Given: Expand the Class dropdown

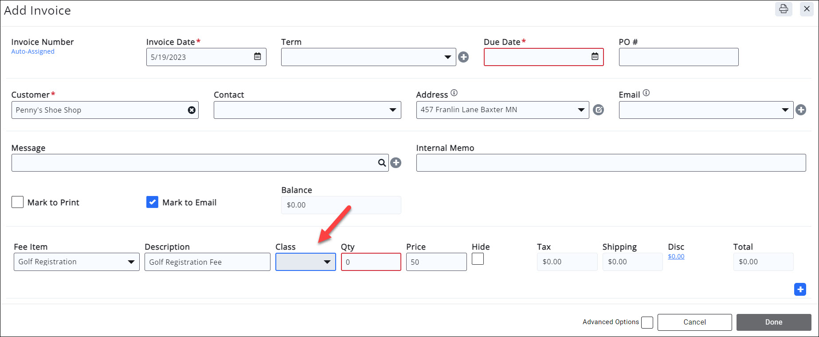Looking at the screenshot, I should (x=306, y=262).
